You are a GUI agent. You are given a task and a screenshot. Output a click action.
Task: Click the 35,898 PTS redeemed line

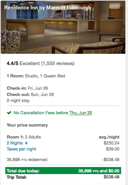point(27,160)
